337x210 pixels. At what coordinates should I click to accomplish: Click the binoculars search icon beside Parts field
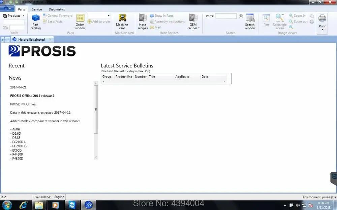point(241,16)
